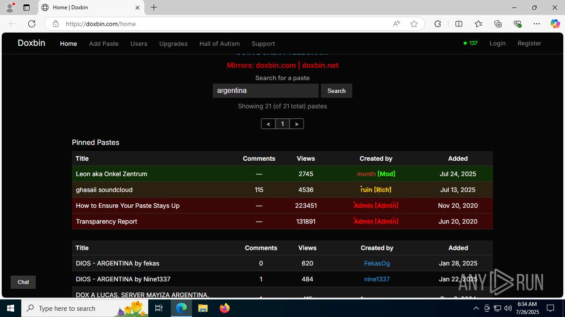Click the 223451 views cell

[306, 206]
